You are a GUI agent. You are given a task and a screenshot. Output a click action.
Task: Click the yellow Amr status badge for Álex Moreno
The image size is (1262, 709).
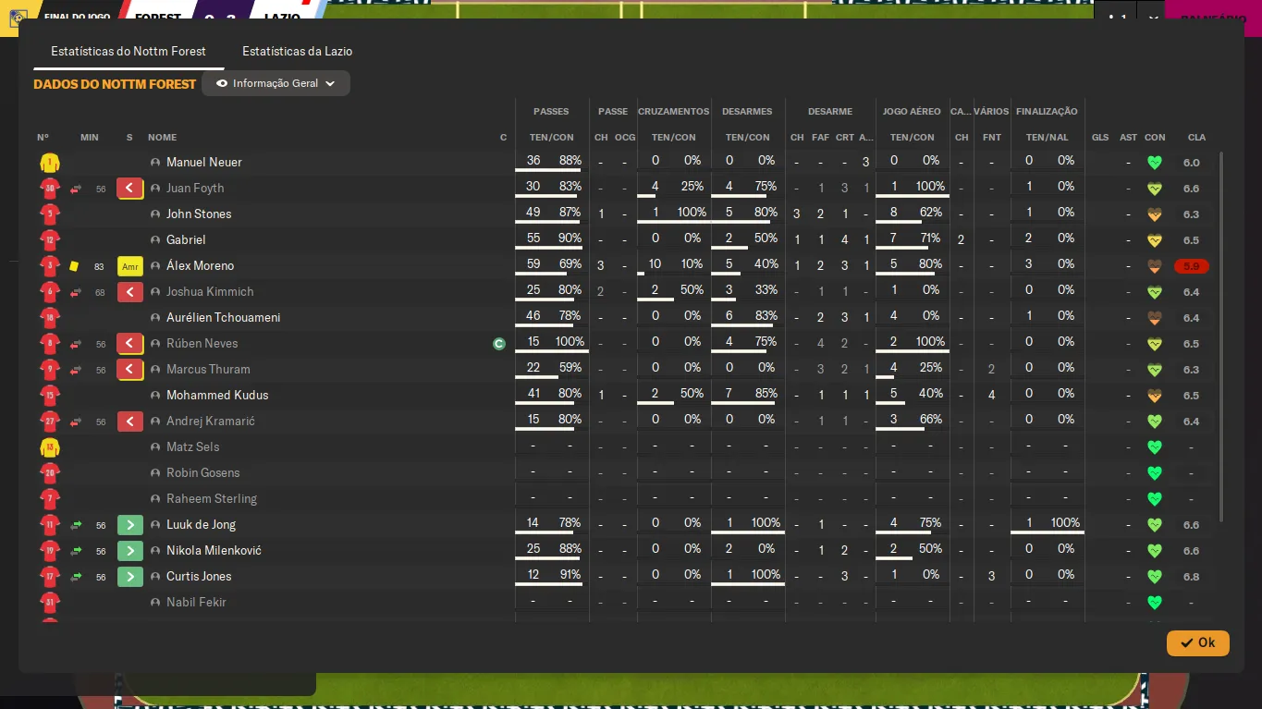130,266
